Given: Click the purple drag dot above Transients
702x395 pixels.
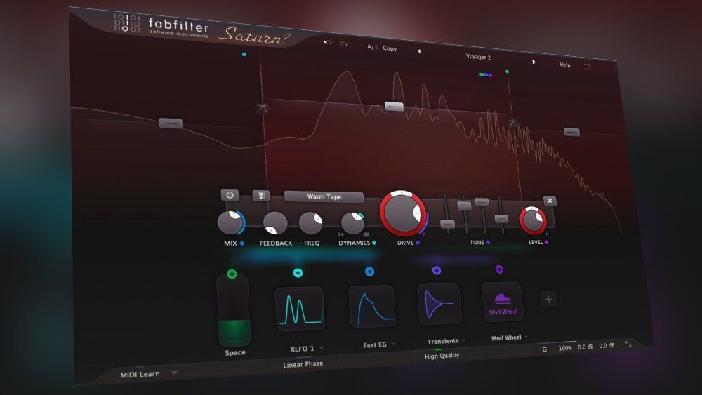Looking at the screenshot, I should point(437,269).
